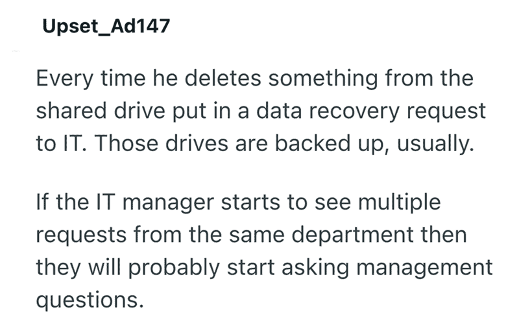This screenshot has width=519, height=327.
Task: Click the word "something" in first line
Action: point(322,79)
